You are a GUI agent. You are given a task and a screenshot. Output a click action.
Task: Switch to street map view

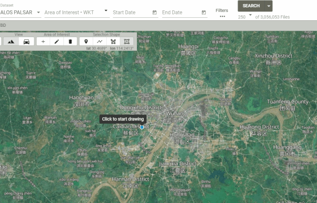point(26,42)
